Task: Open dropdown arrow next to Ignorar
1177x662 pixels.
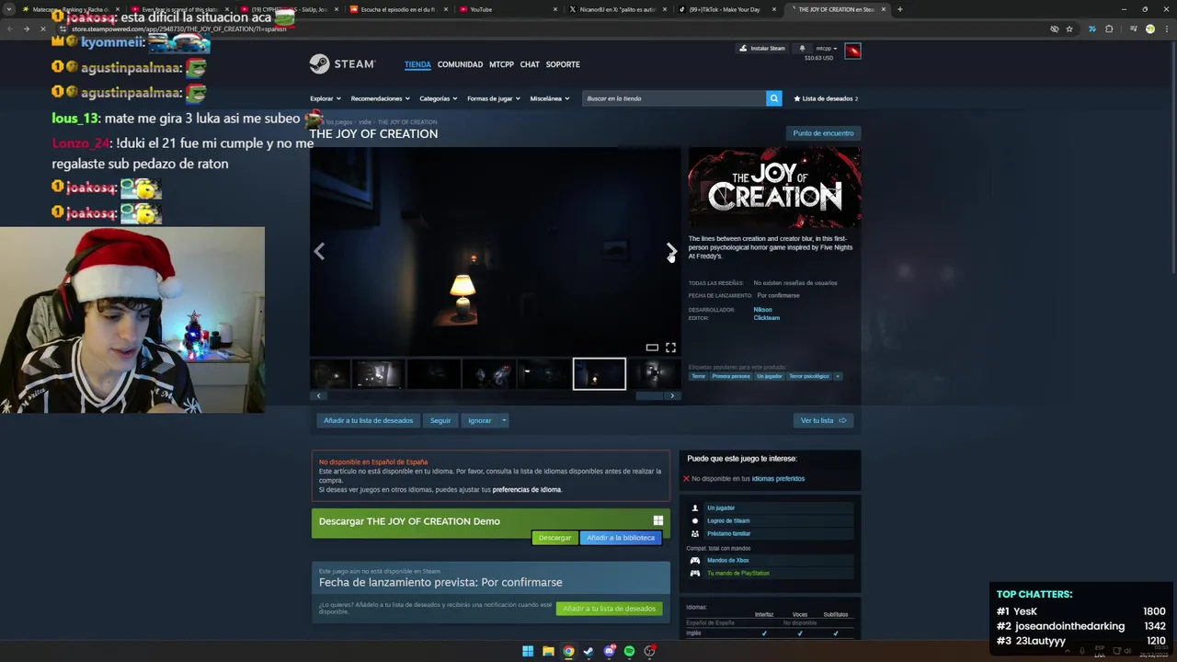Action: point(504,420)
